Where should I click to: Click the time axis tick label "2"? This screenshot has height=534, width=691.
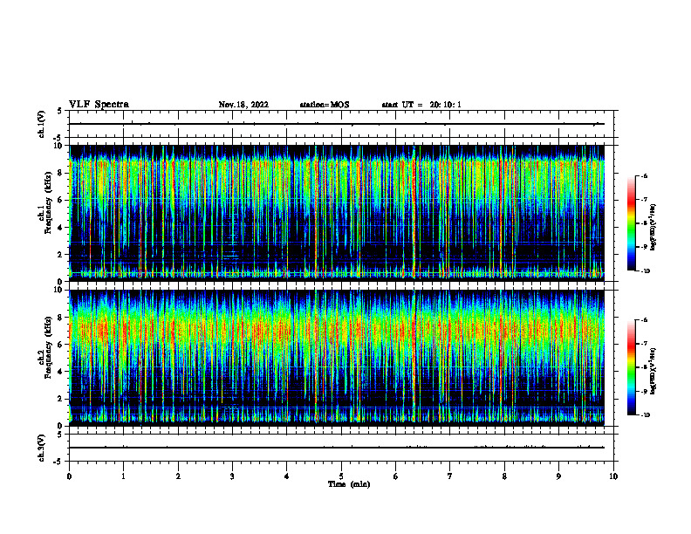178,476
